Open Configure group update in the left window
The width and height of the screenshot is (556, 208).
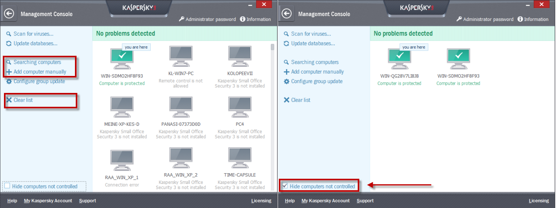point(36,81)
